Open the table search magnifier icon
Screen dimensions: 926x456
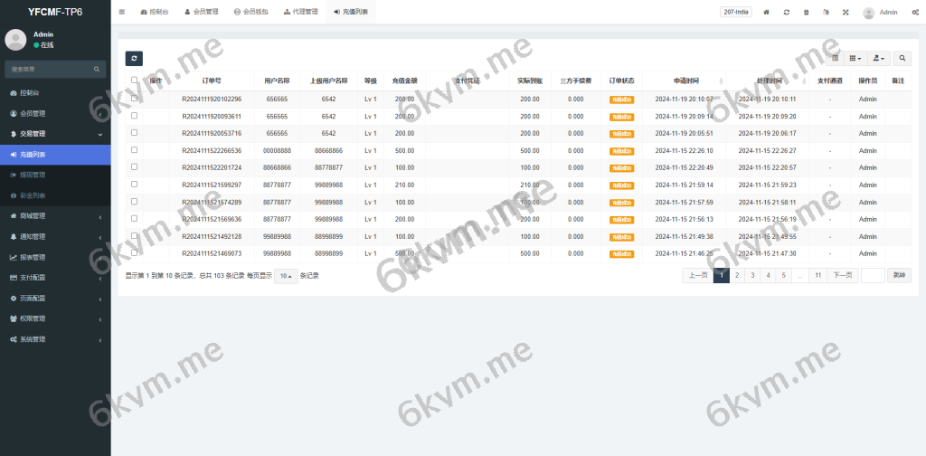point(902,58)
